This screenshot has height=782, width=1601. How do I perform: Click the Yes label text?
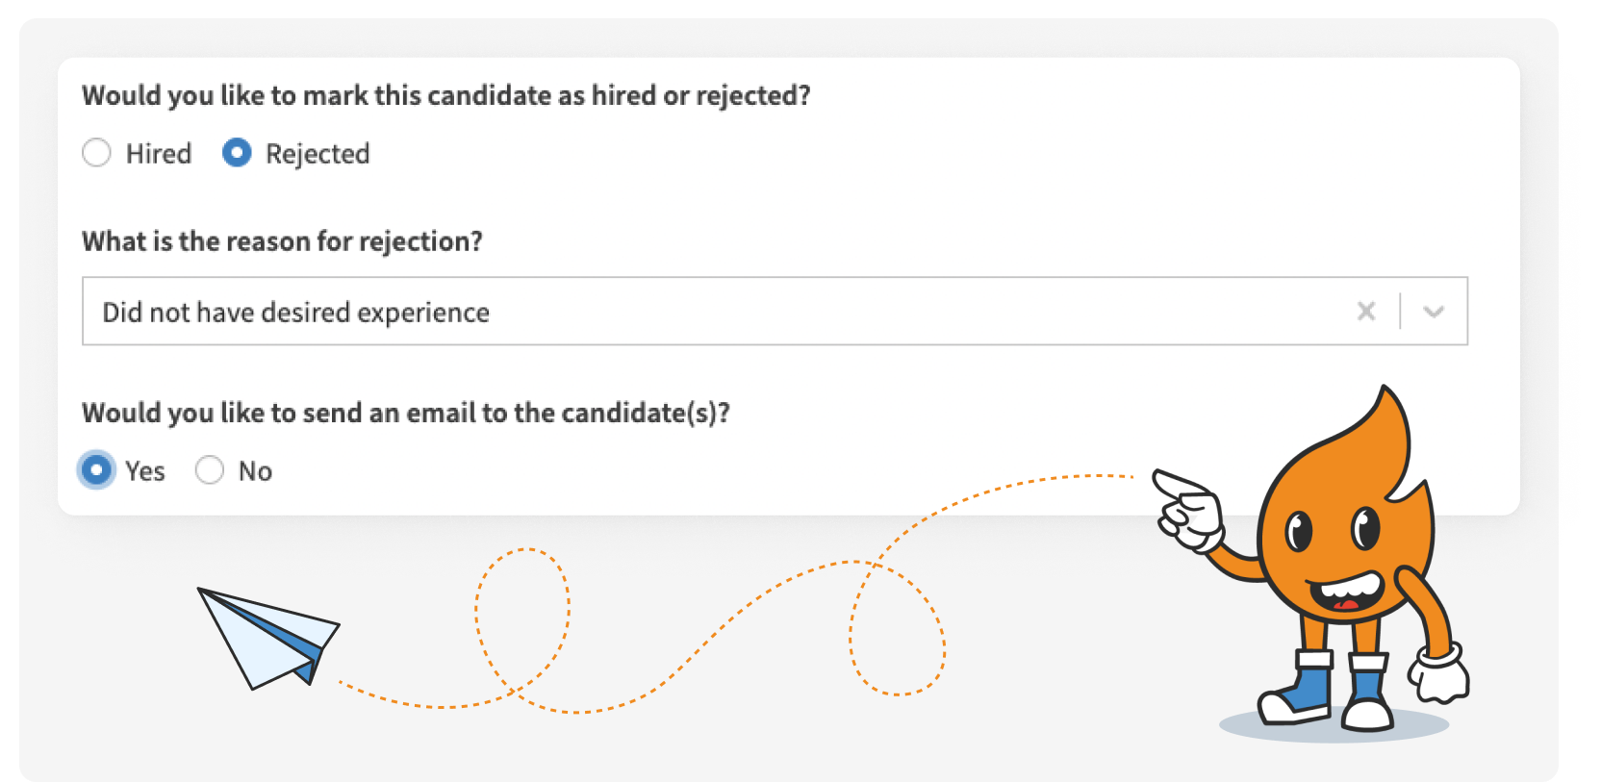pyautogui.click(x=144, y=470)
